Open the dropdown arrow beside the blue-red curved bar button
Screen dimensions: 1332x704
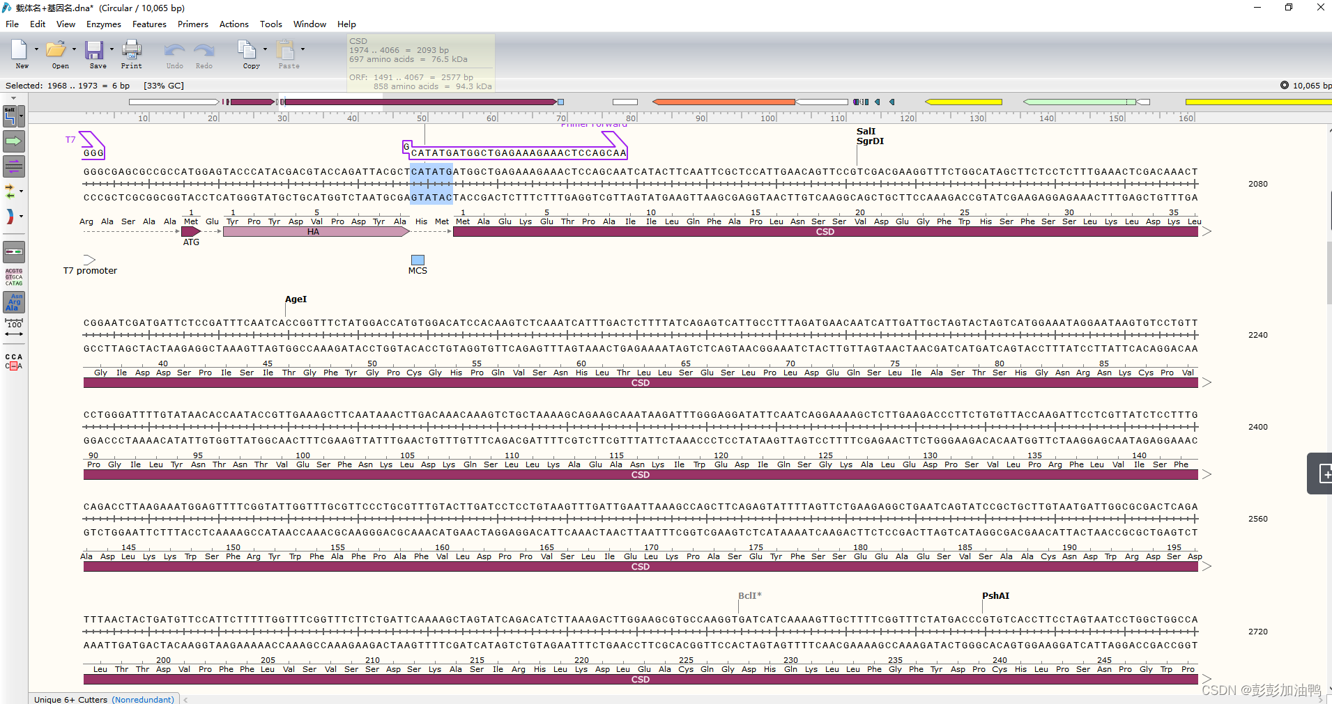21,217
